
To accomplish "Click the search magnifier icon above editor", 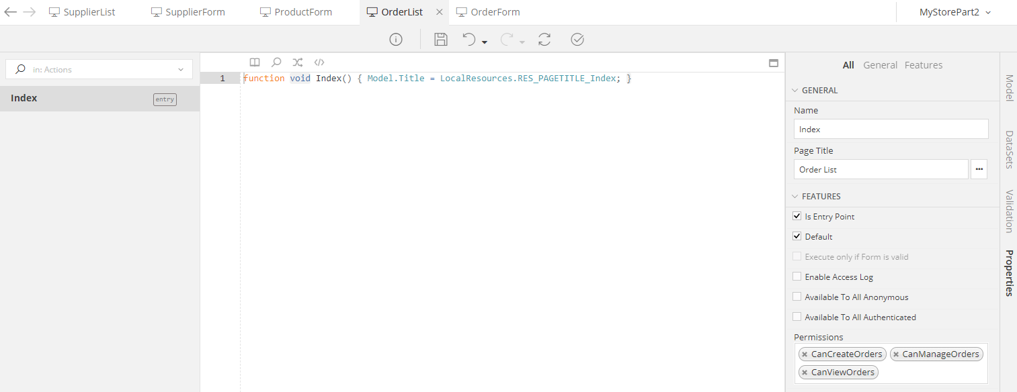I will (x=276, y=62).
